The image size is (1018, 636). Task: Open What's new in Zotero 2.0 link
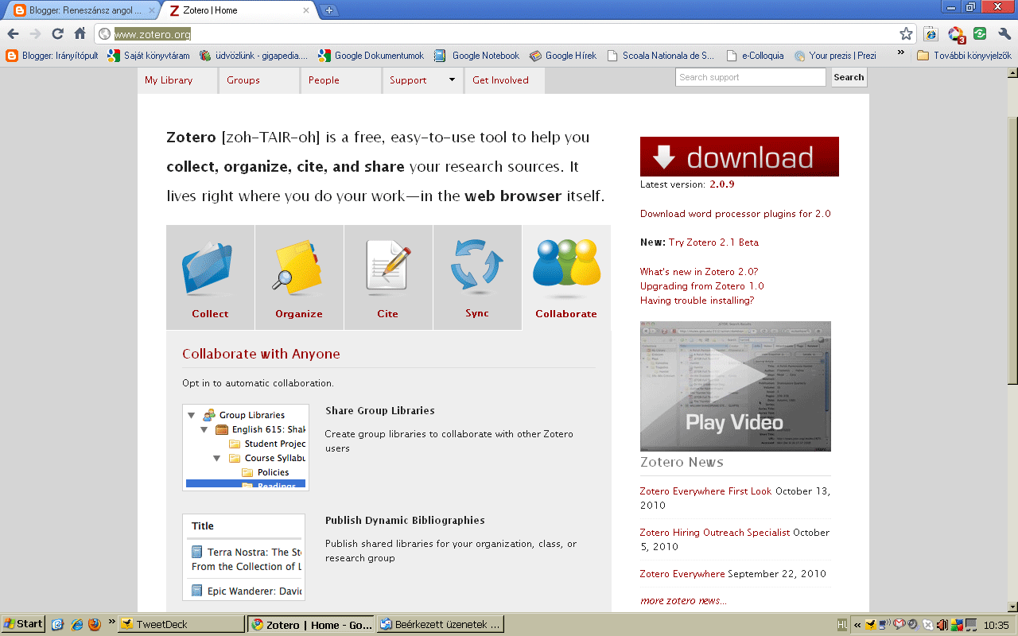coord(699,272)
